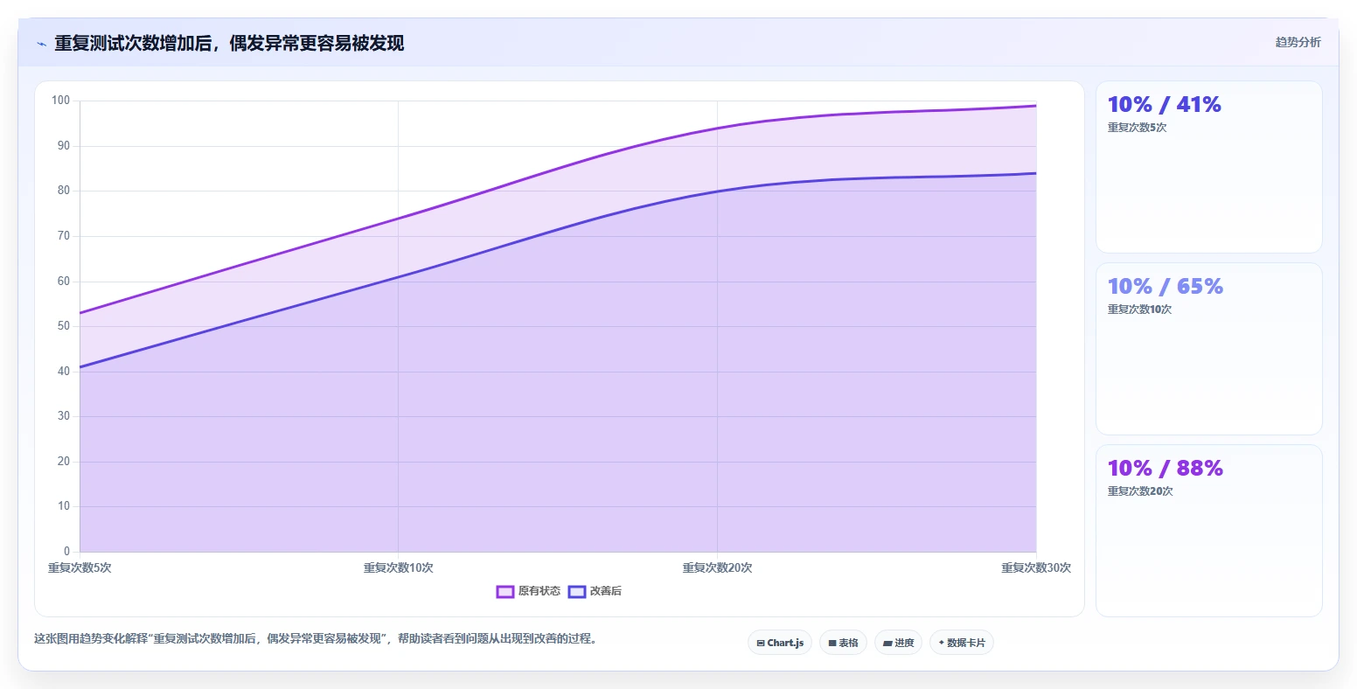
Task: Select the 表格 tag
Action: pyautogui.click(x=843, y=643)
